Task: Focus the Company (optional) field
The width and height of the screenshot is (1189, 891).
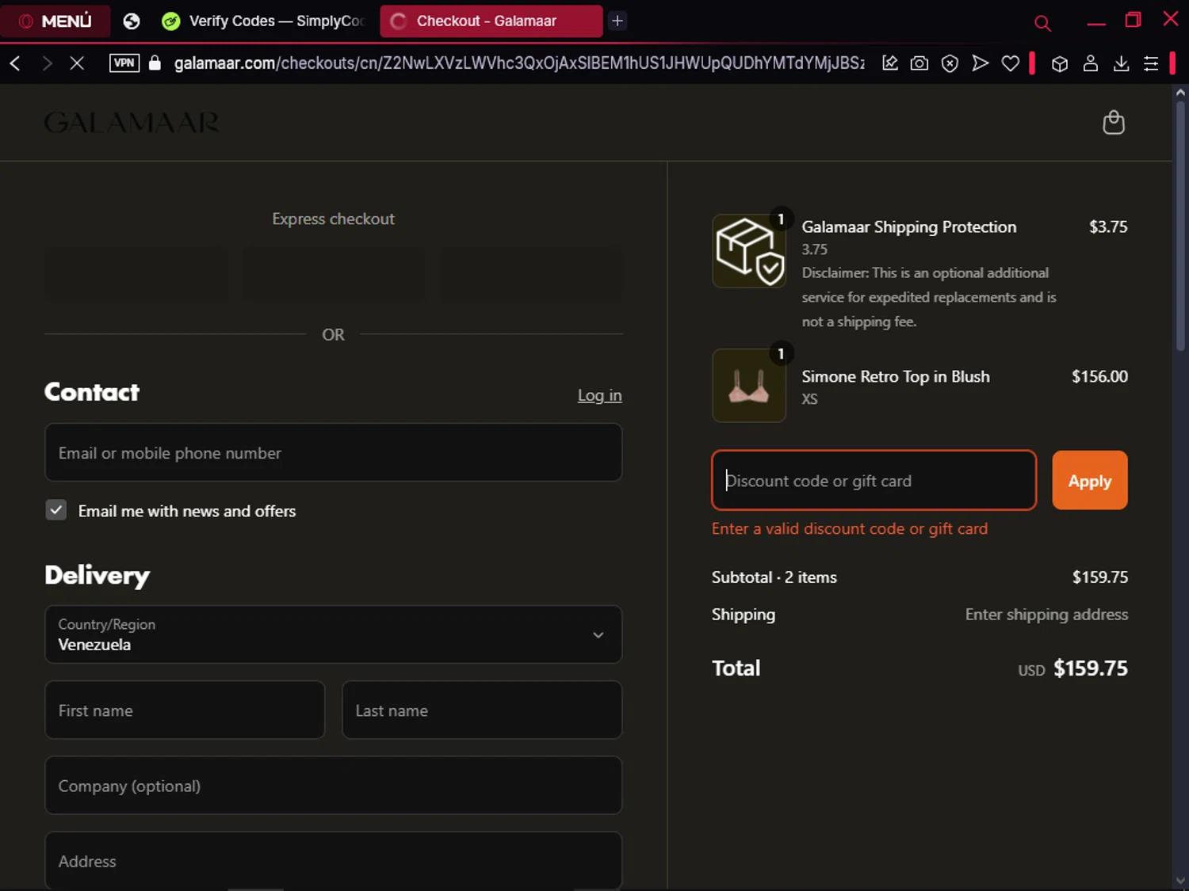Action: click(x=334, y=785)
